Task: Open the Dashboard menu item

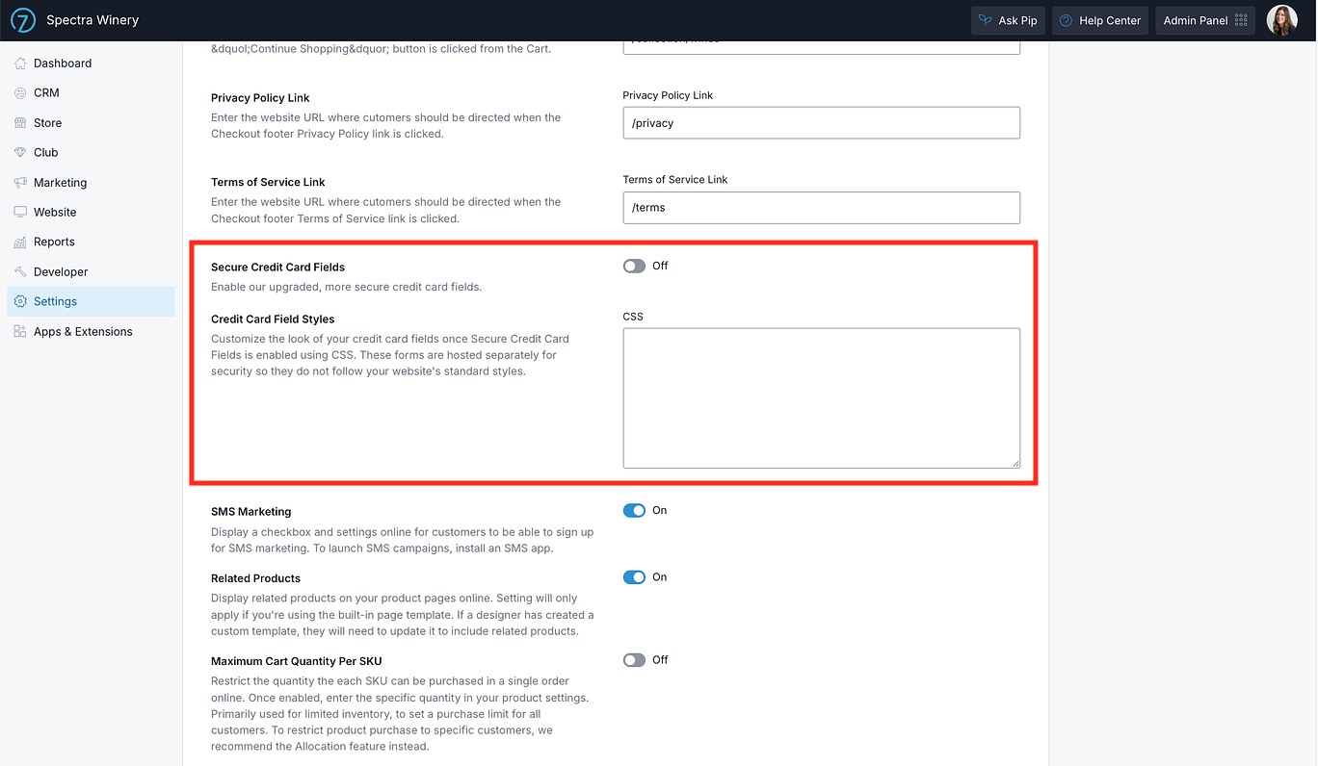Action: point(91,64)
